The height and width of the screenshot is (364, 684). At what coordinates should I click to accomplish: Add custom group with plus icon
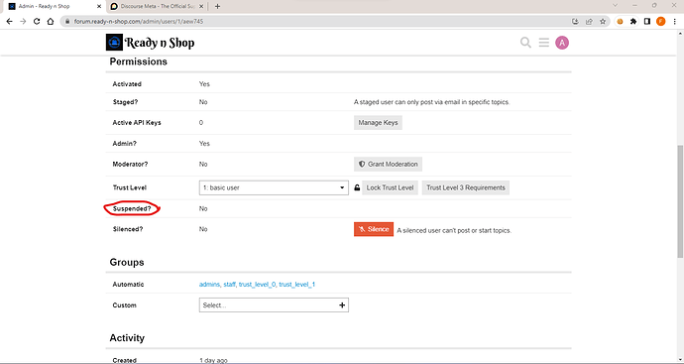342,305
